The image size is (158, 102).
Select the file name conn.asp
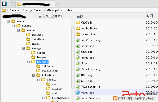coord(88,58)
